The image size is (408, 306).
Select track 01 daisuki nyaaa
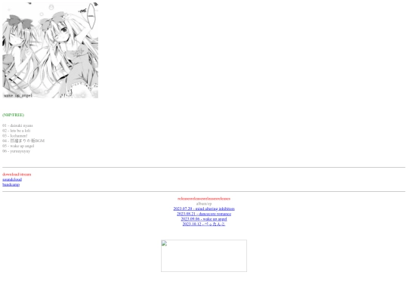click(x=17, y=125)
